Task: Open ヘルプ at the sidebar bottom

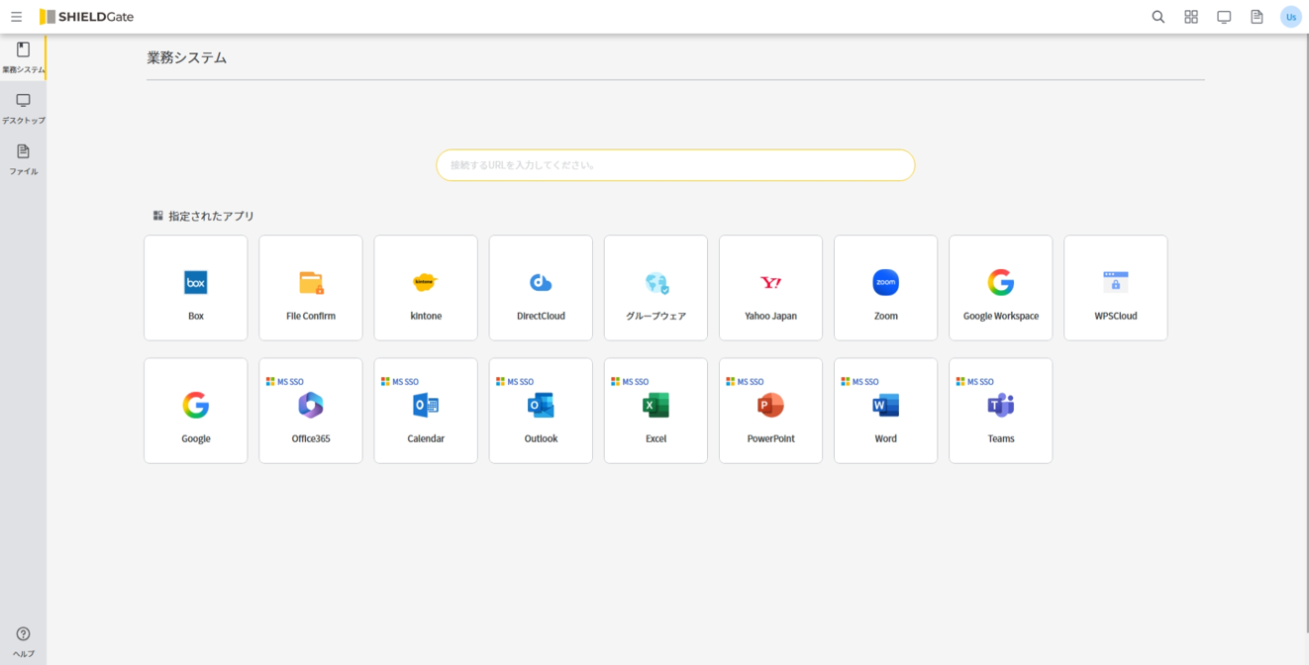Action: point(23,641)
